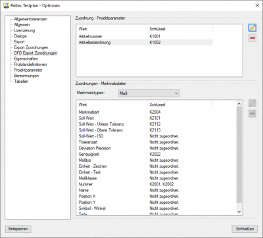Select the Artikelnummer row with key K1001
The width and height of the screenshot is (263, 238).
[x=145, y=36]
